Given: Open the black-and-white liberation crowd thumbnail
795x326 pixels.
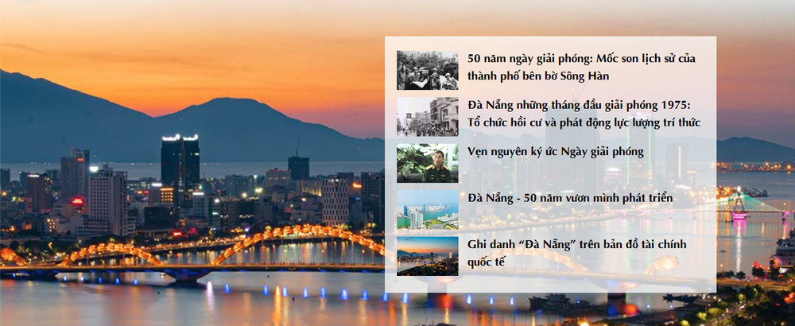Looking at the screenshot, I should (427, 70).
